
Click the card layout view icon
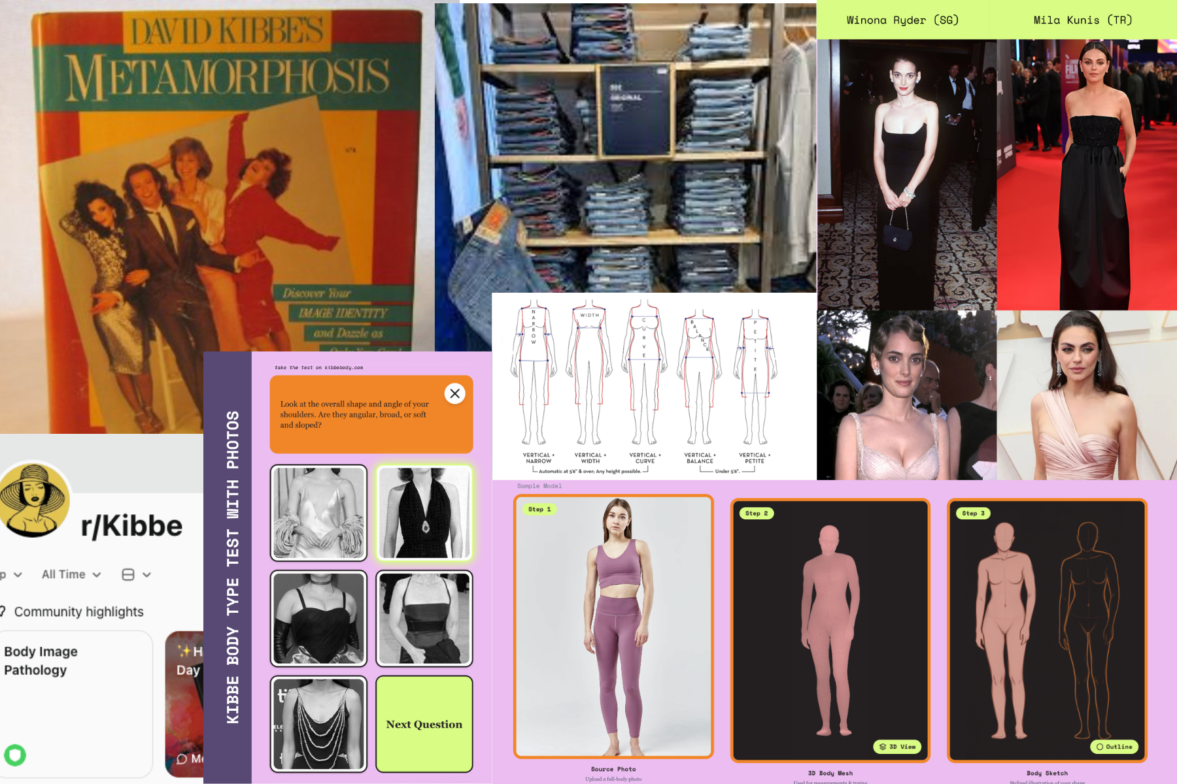128,574
